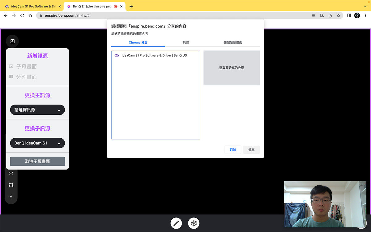
Task: Switch to the Chrome 分頁 tab in dialog
Action: pyautogui.click(x=138, y=42)
